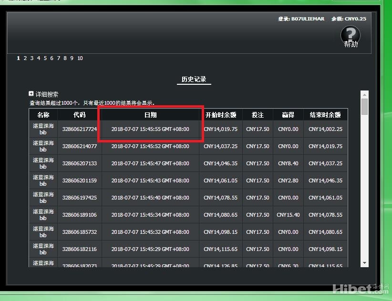The width and height of the screenshot is (392, 301).
Task: Click the 投注 column header
Action: coord(258,115)
